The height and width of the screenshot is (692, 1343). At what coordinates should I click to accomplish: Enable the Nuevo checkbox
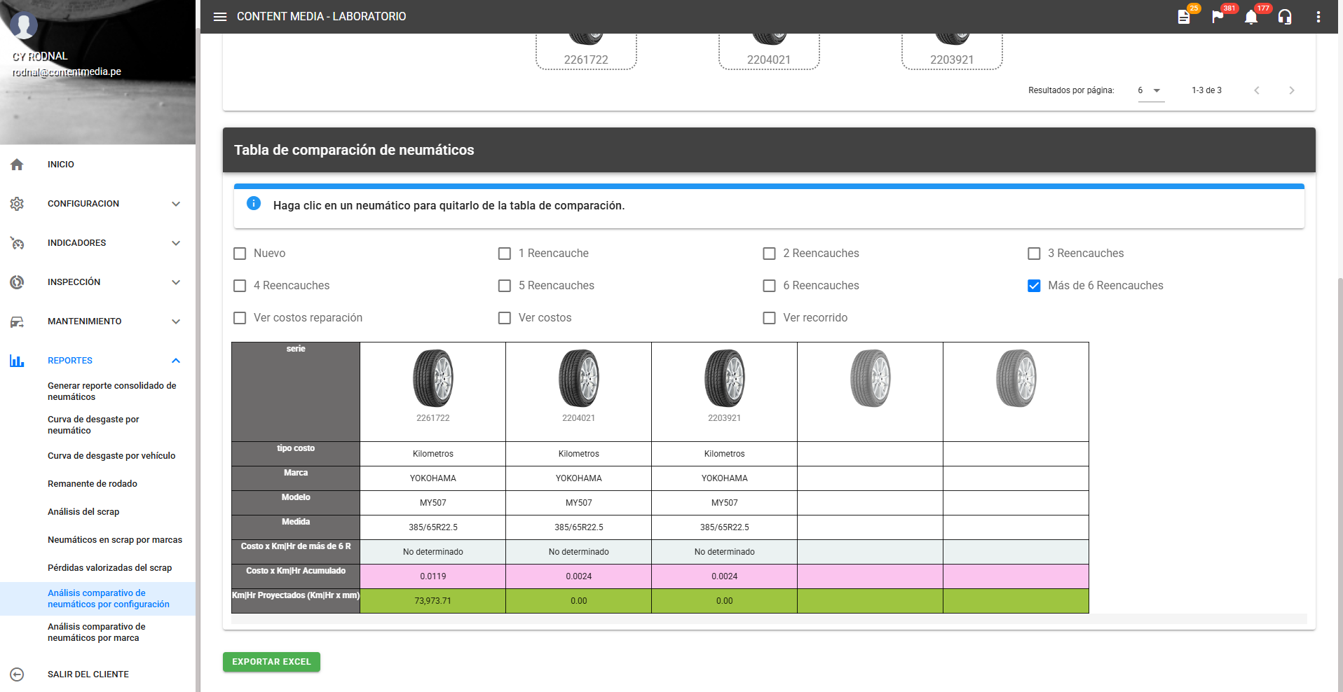tap(240, 254)
